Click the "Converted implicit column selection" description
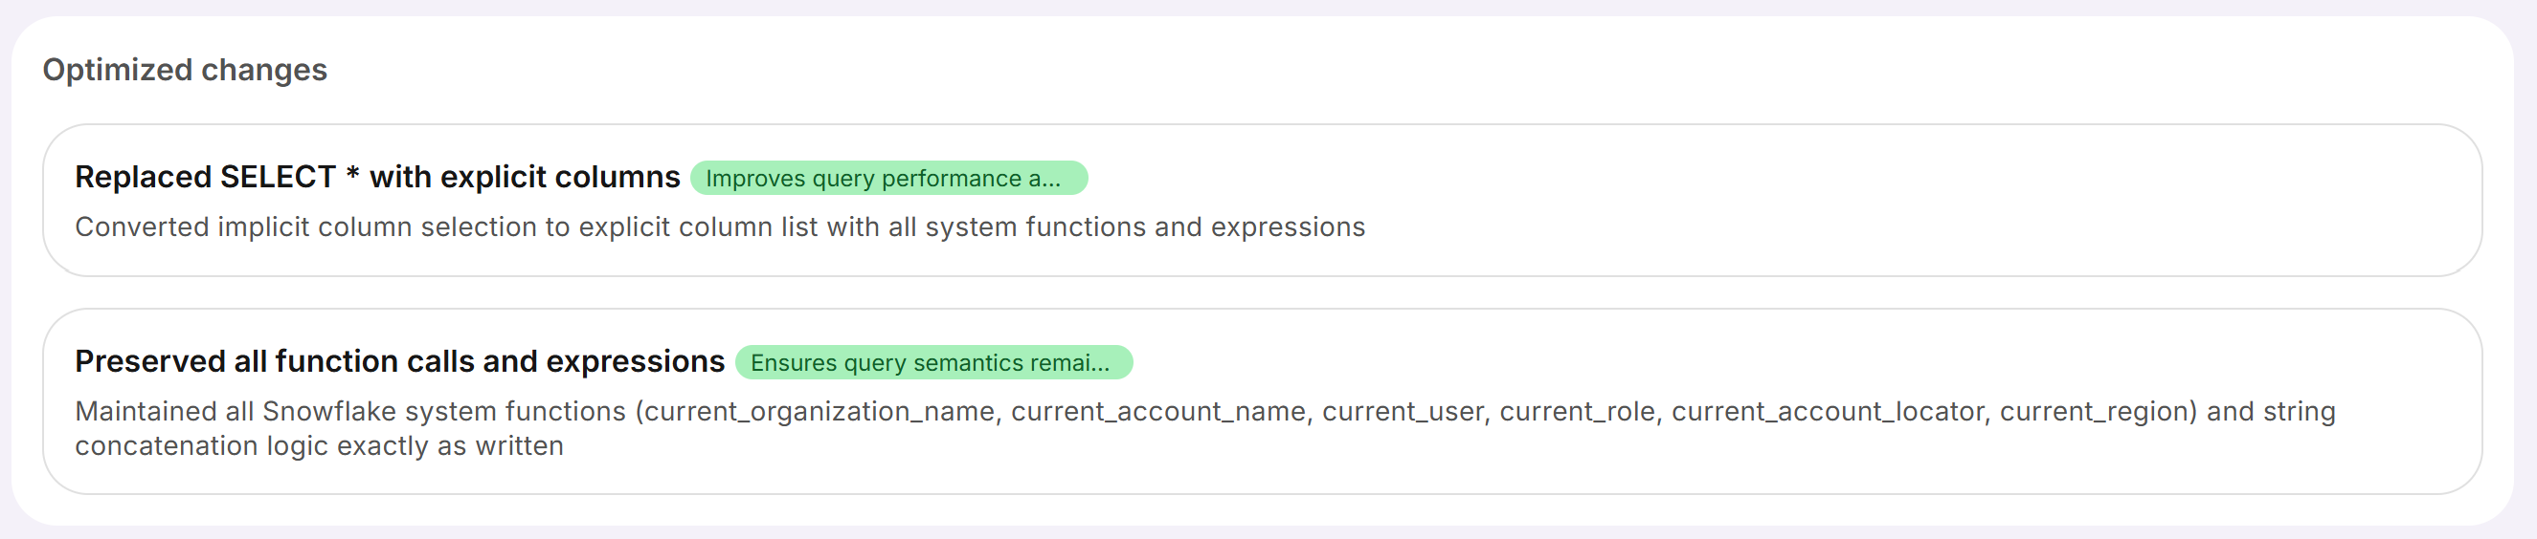2537x539 pixels. pos(719,227)
